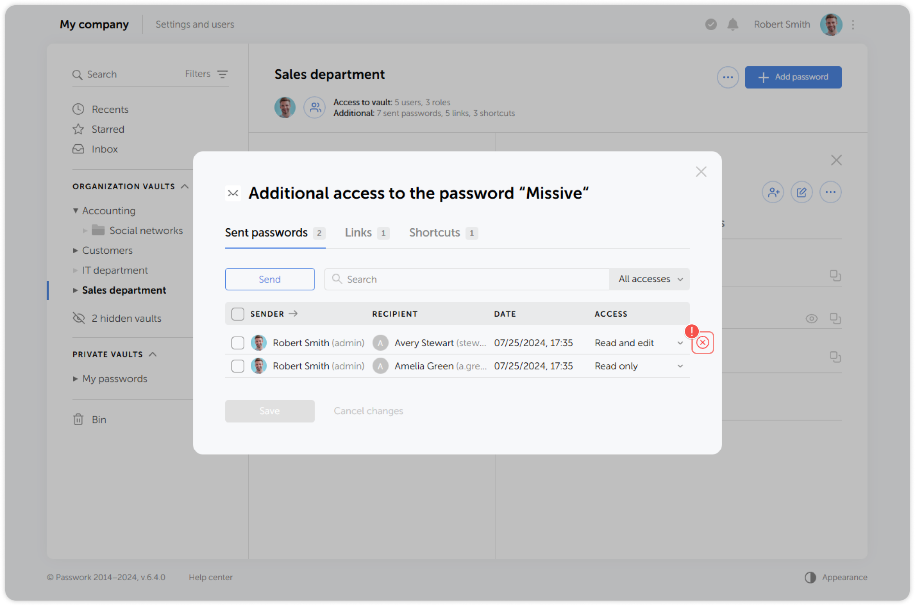The height and width of the screenshot is (606, 915).
Task: Click the notification bell icon
Action: click(733, 25)
